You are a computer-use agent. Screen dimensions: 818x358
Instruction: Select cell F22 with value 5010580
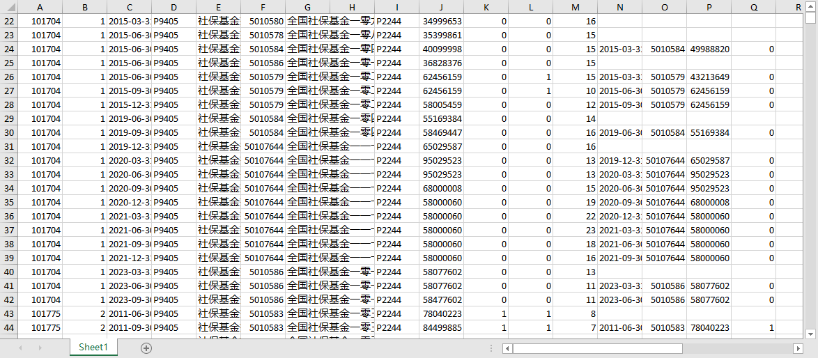pyautogui.click(x=263, y=22)
